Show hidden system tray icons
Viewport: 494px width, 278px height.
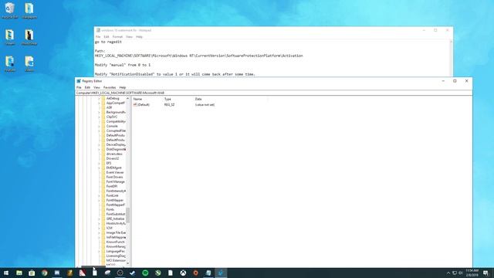coord(448,273)
